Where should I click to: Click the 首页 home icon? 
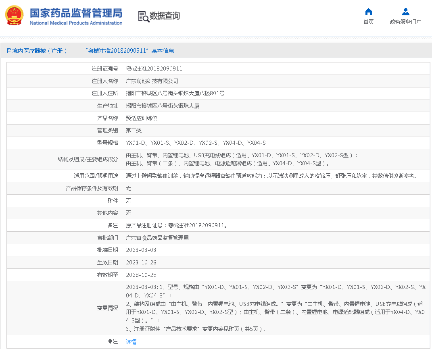[368, 12]
